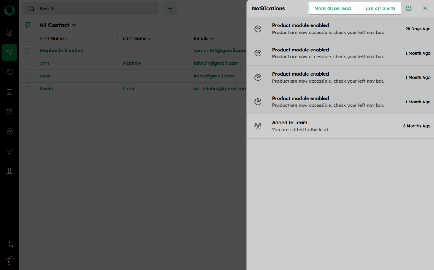The image size is (434, 270).
Task: Open notification settings gear icon
Action: tap(408, 8)
